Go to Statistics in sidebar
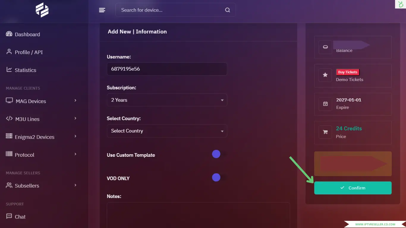The image size is (406, 228). click(25, 70)
